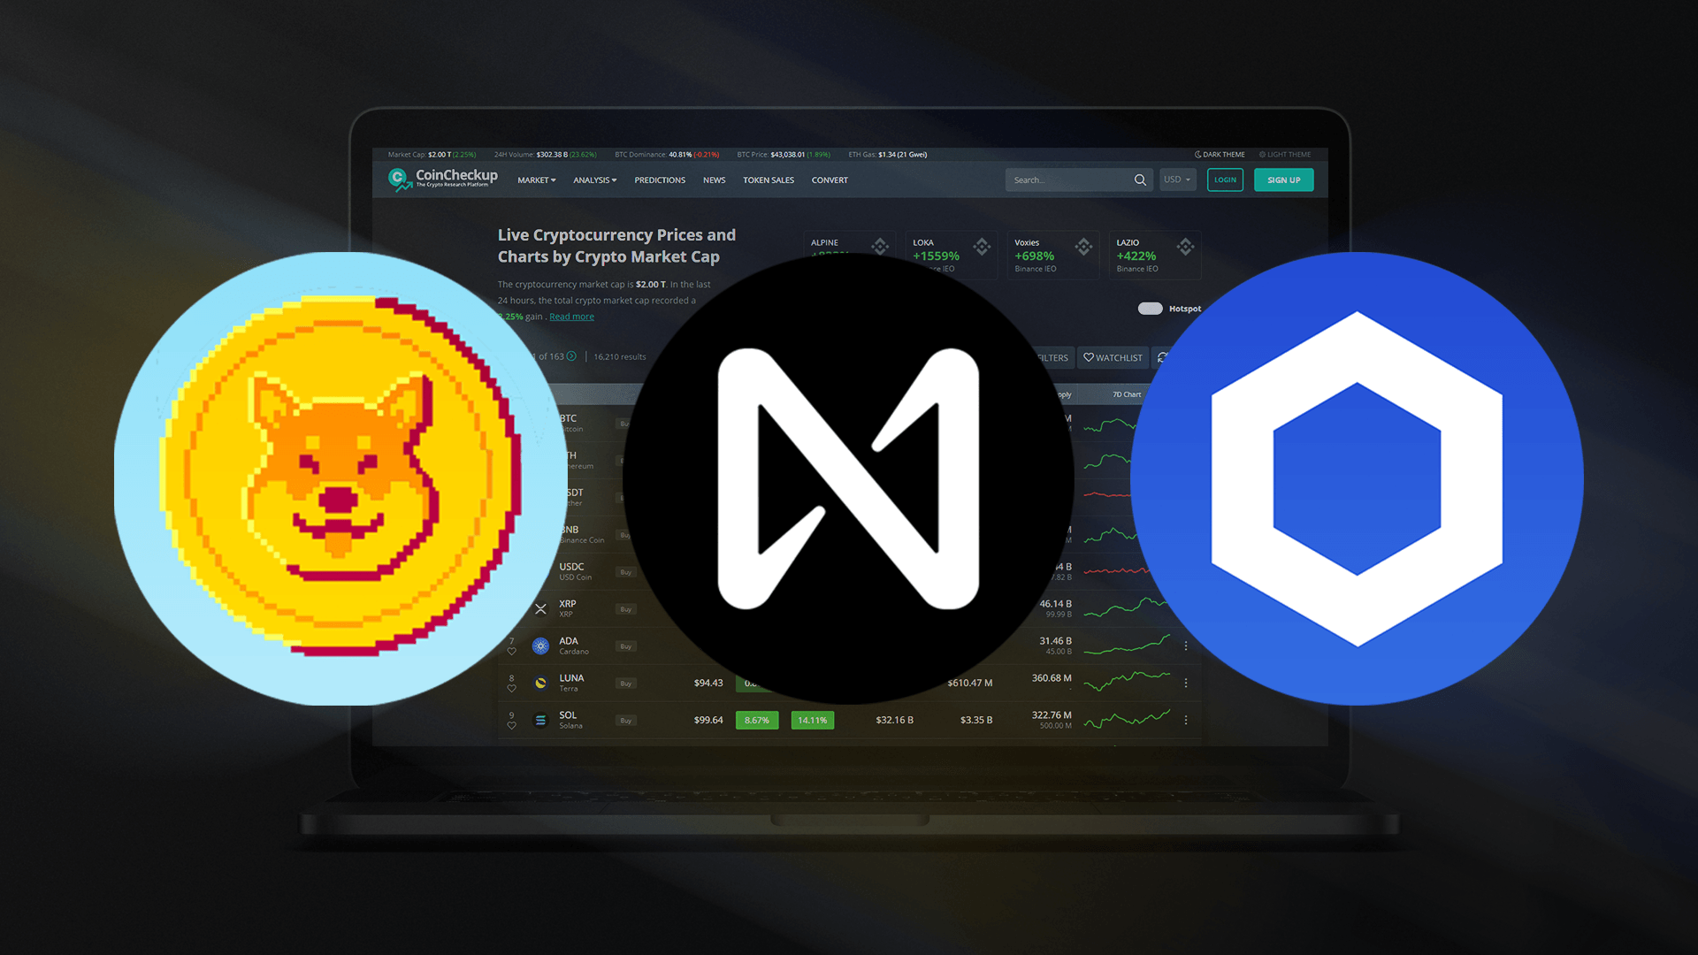
Task: Click the search magnifier icon
Action: coord(1140,180)
